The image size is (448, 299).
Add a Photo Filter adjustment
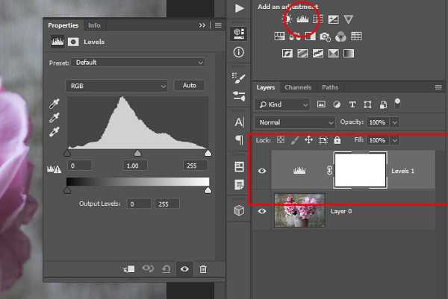pyautogui.click(x=325, y=37)
